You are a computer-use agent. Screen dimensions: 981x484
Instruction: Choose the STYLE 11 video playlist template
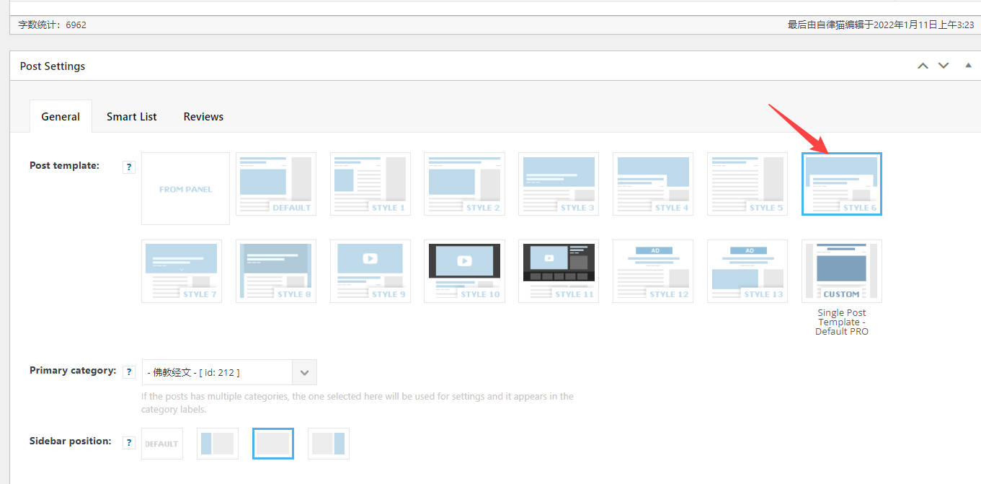click(x=559, y=271)
